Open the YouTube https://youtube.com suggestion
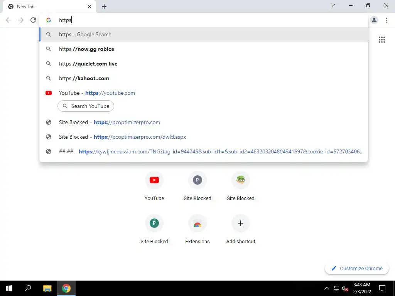 204,93
